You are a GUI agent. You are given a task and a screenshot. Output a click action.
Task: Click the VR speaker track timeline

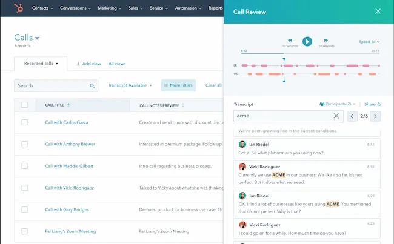pyautogui.click(x=310, y=74)
